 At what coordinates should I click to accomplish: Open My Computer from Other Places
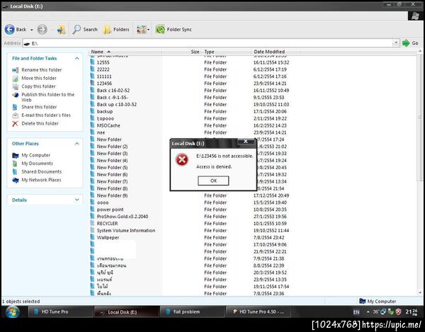pos(36,155)
